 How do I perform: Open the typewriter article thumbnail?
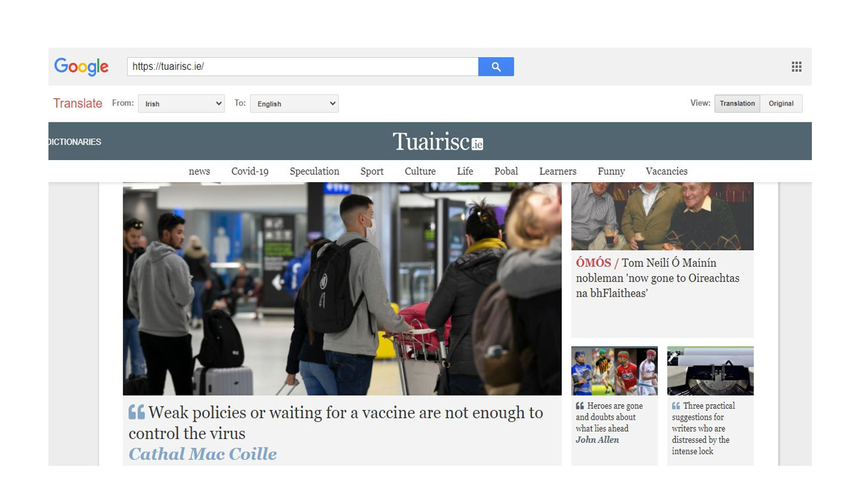710,370
